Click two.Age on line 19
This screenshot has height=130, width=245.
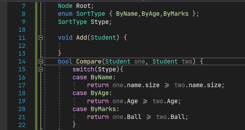[x=165, y=101]
